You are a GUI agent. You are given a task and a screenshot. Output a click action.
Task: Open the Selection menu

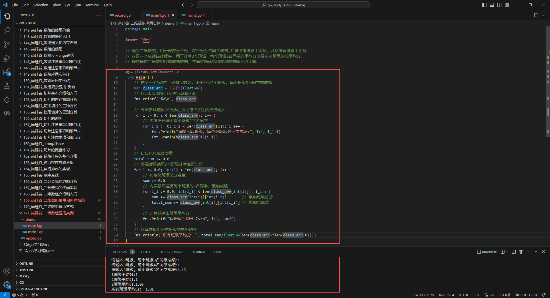[41, 5]
